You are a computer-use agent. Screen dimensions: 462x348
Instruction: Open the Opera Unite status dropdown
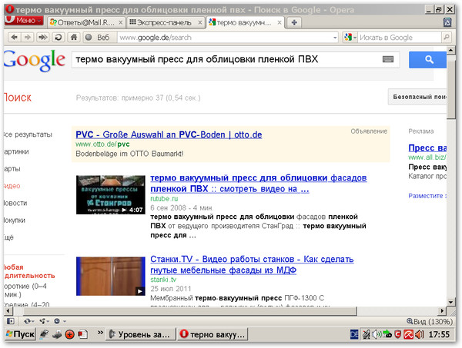(x=45, y=321)
